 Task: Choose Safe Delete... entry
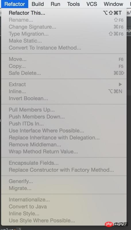pyautogui.click(x=64, y=73)
